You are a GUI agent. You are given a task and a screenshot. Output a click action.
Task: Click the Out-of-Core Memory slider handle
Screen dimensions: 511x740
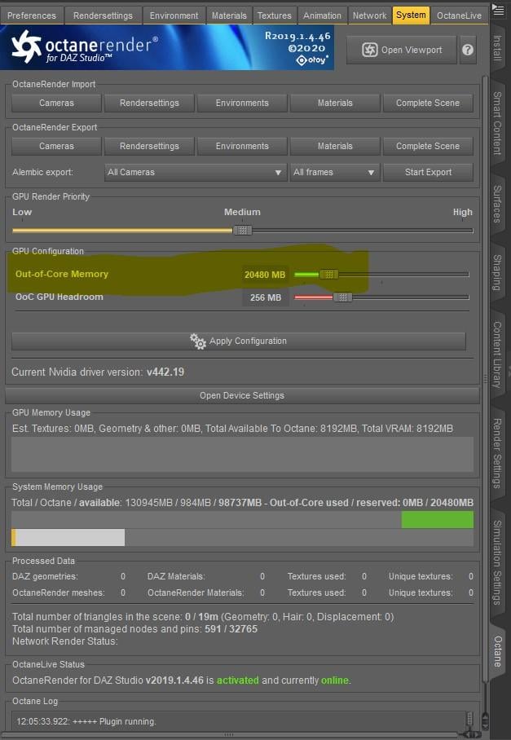coord(329,274)
